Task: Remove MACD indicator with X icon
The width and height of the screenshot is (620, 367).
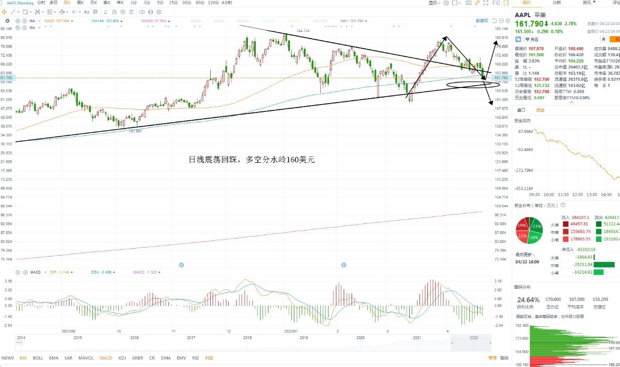Action: (x=25, y=272)
